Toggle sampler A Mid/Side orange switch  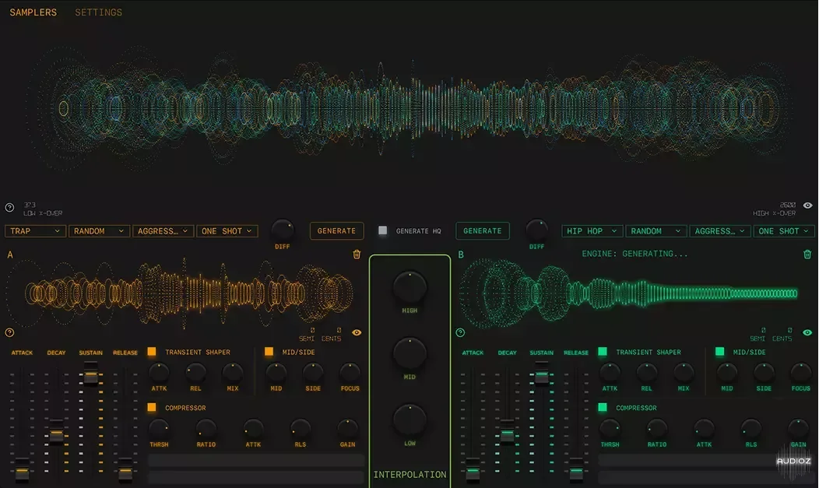point(269,351)
